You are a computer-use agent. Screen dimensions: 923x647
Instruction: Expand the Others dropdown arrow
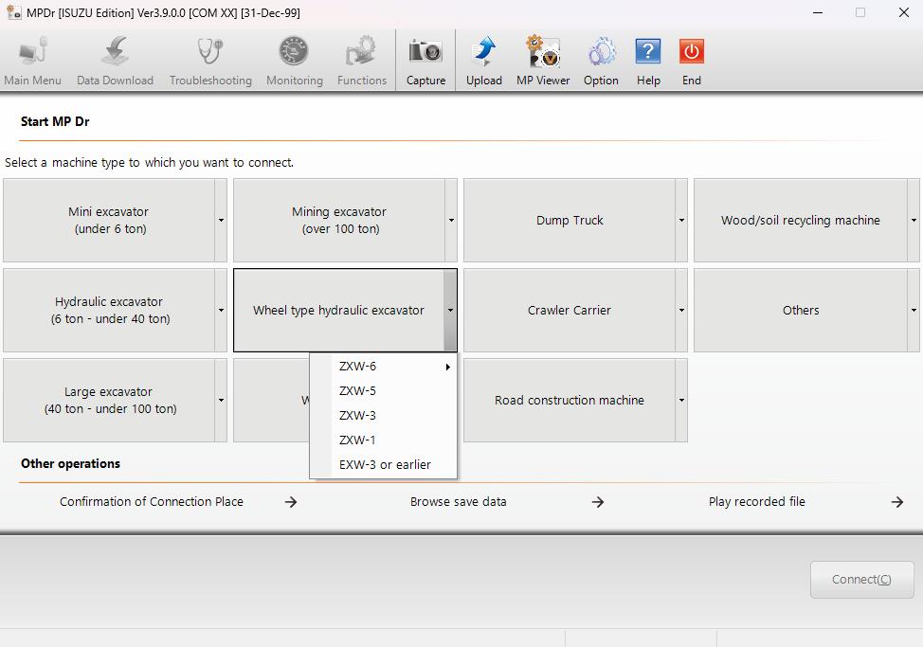[914, 310]
